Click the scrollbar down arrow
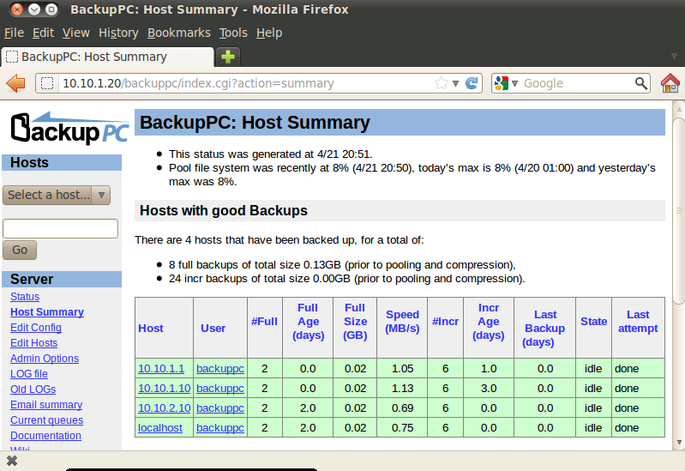Image resolution: width=685 pixels, height=471 pixels. [x=679, y=443]
